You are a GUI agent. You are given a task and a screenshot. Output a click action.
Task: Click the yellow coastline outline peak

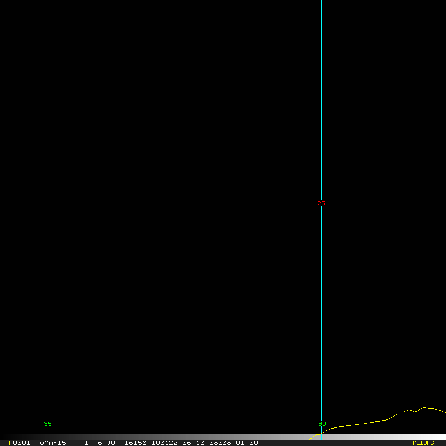[424, 408]
